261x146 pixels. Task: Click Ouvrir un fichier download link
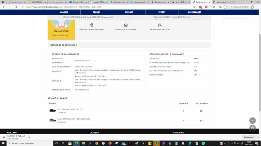pos(12,139)
